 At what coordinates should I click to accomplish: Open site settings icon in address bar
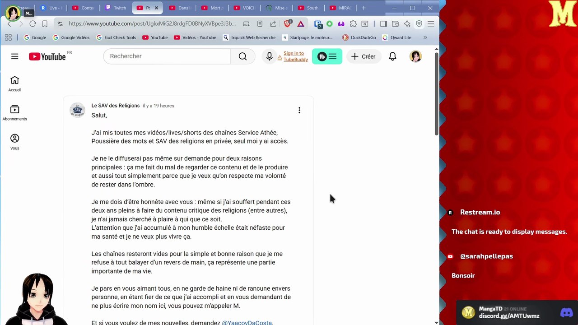60,24
